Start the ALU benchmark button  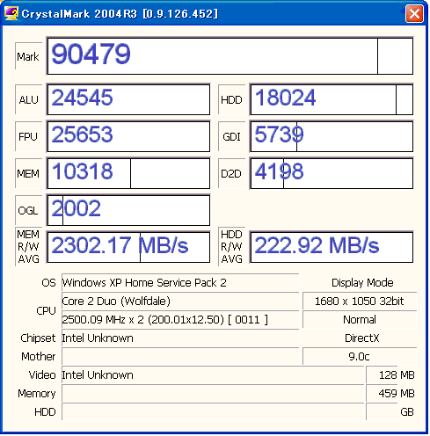pos(28,99)
